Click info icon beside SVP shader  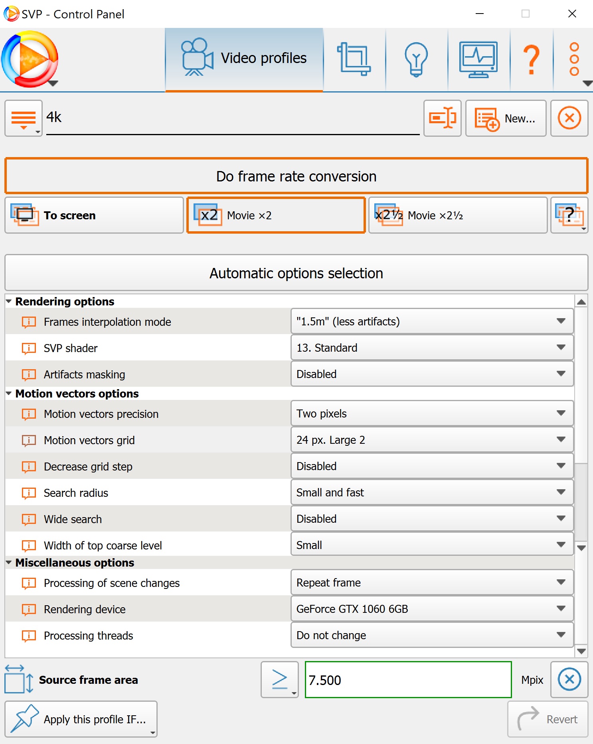pyautogui.click(x=29, y=348)
